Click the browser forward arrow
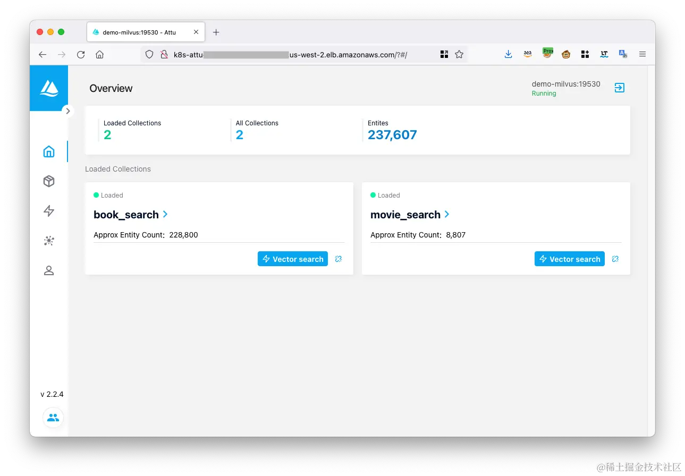 (62, 54)
